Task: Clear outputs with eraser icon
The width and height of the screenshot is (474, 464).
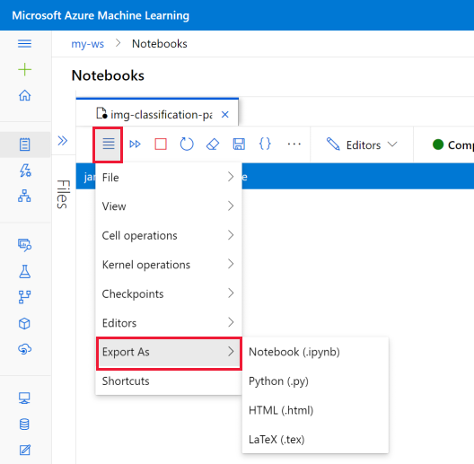Action: [x=213, y=144]
